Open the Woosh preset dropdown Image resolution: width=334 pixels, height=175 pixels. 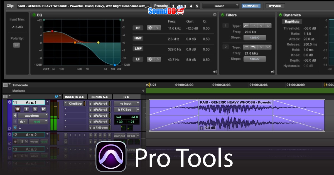(220, 6)
